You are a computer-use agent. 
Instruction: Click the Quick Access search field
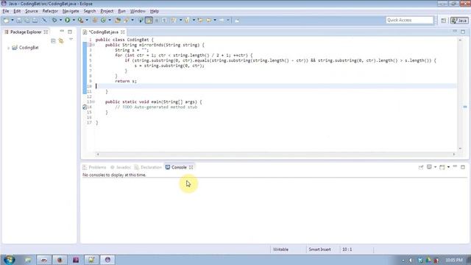(410, 20)
